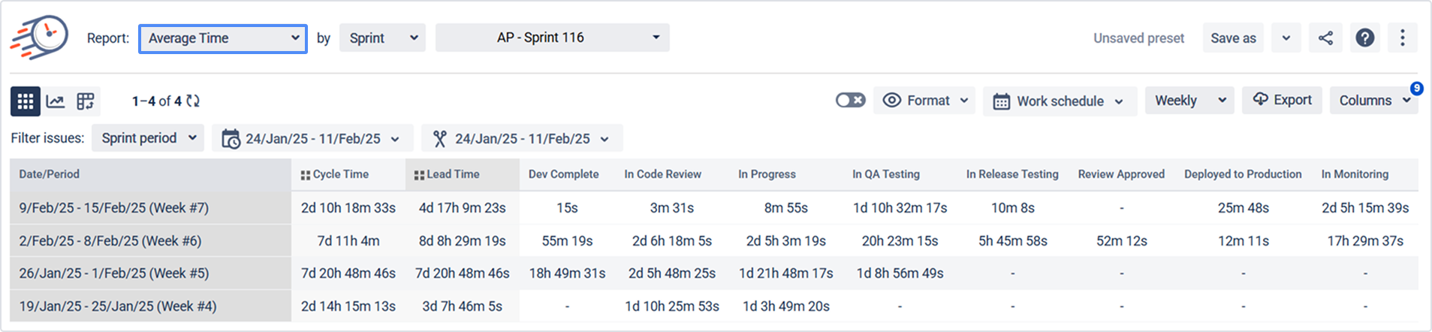Open the pivot table view
Screen dimensions: 1432x332
pyautogui.click(x=86, y=101)
